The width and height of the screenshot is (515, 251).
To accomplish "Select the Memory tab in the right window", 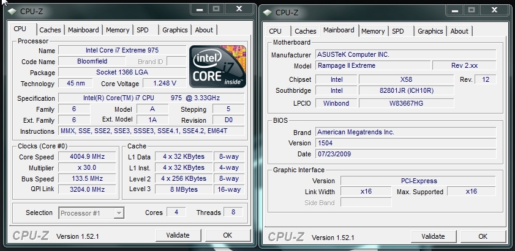I will click(373, 31).
